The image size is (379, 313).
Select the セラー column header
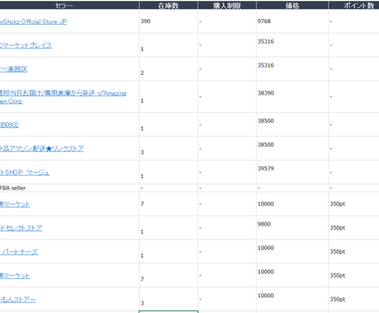click(69, 5)
